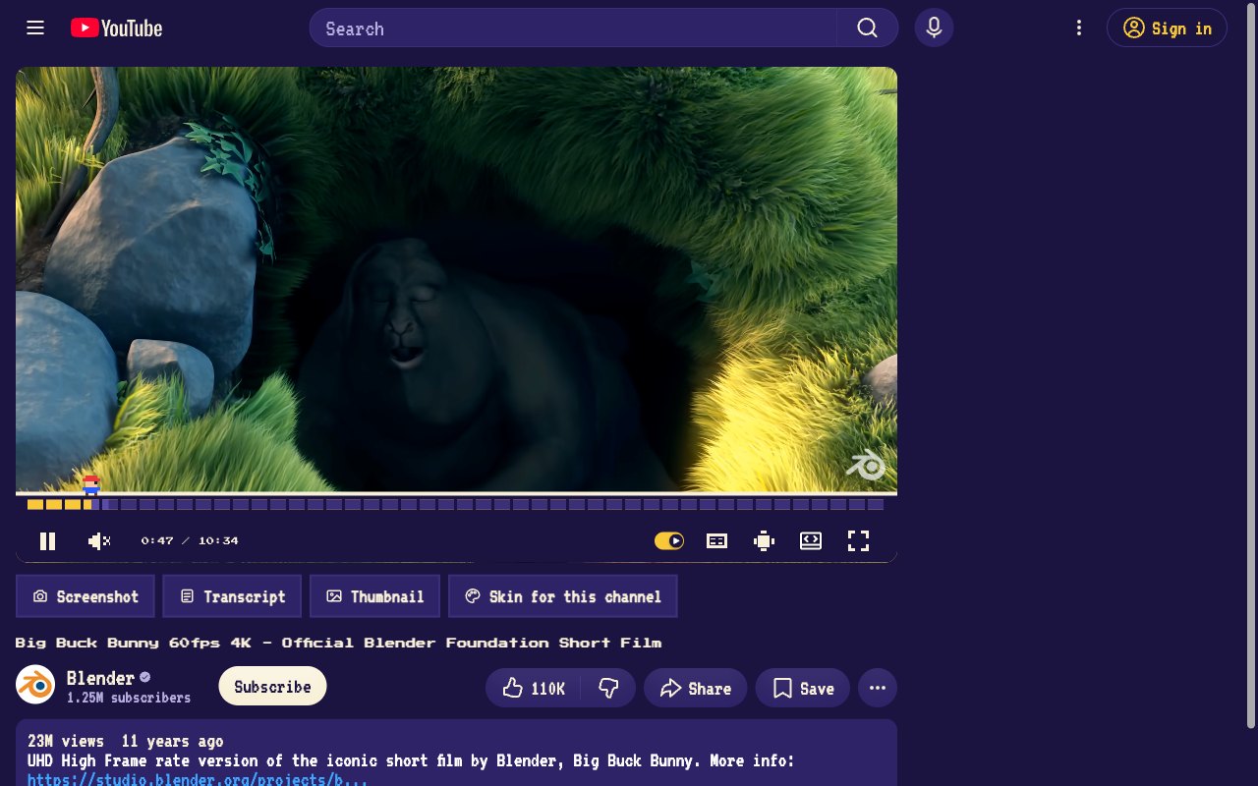Subscribe to the Blender channel
The image size is (1258, 786).
click(272, 687)
